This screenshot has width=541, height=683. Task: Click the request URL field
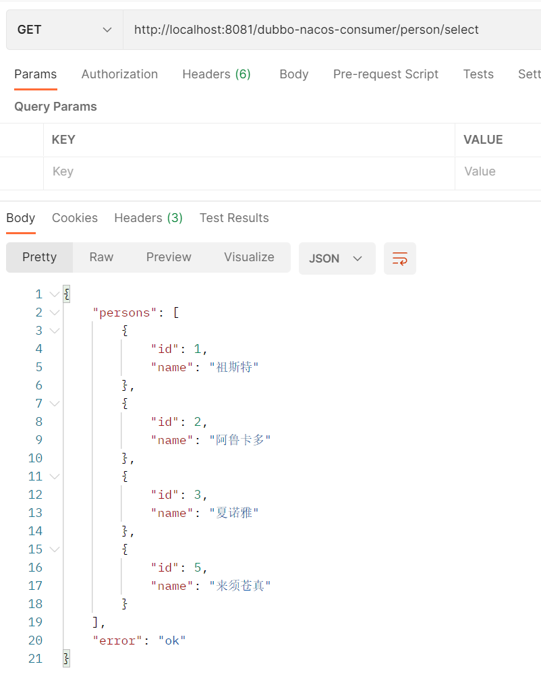[332, 30]
